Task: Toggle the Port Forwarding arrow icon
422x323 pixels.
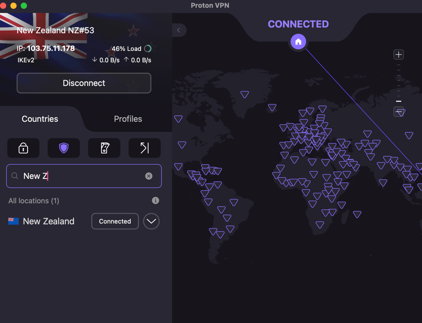Action: [x=145, y=148]
